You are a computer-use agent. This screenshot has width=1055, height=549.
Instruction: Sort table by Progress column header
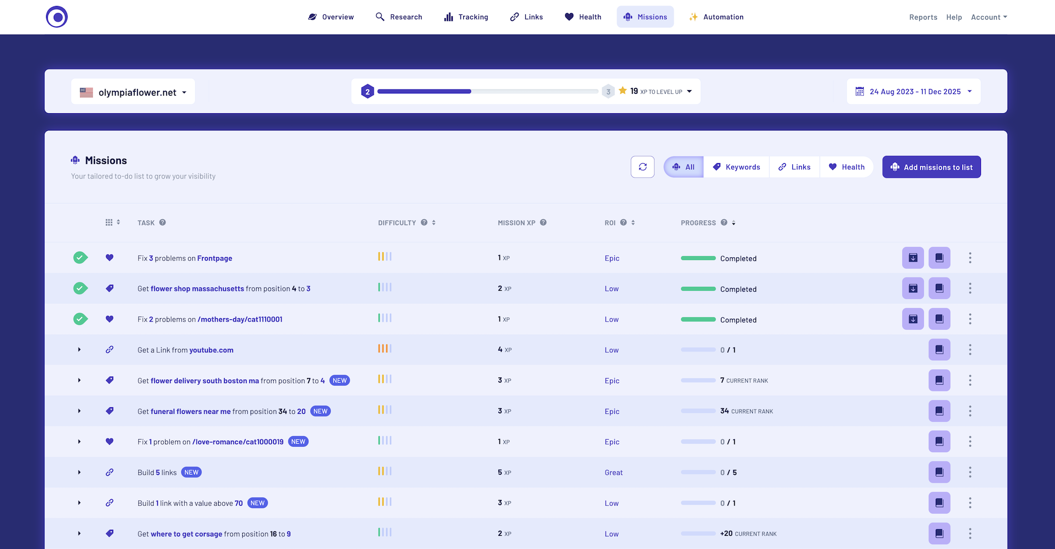click(698, 223)
